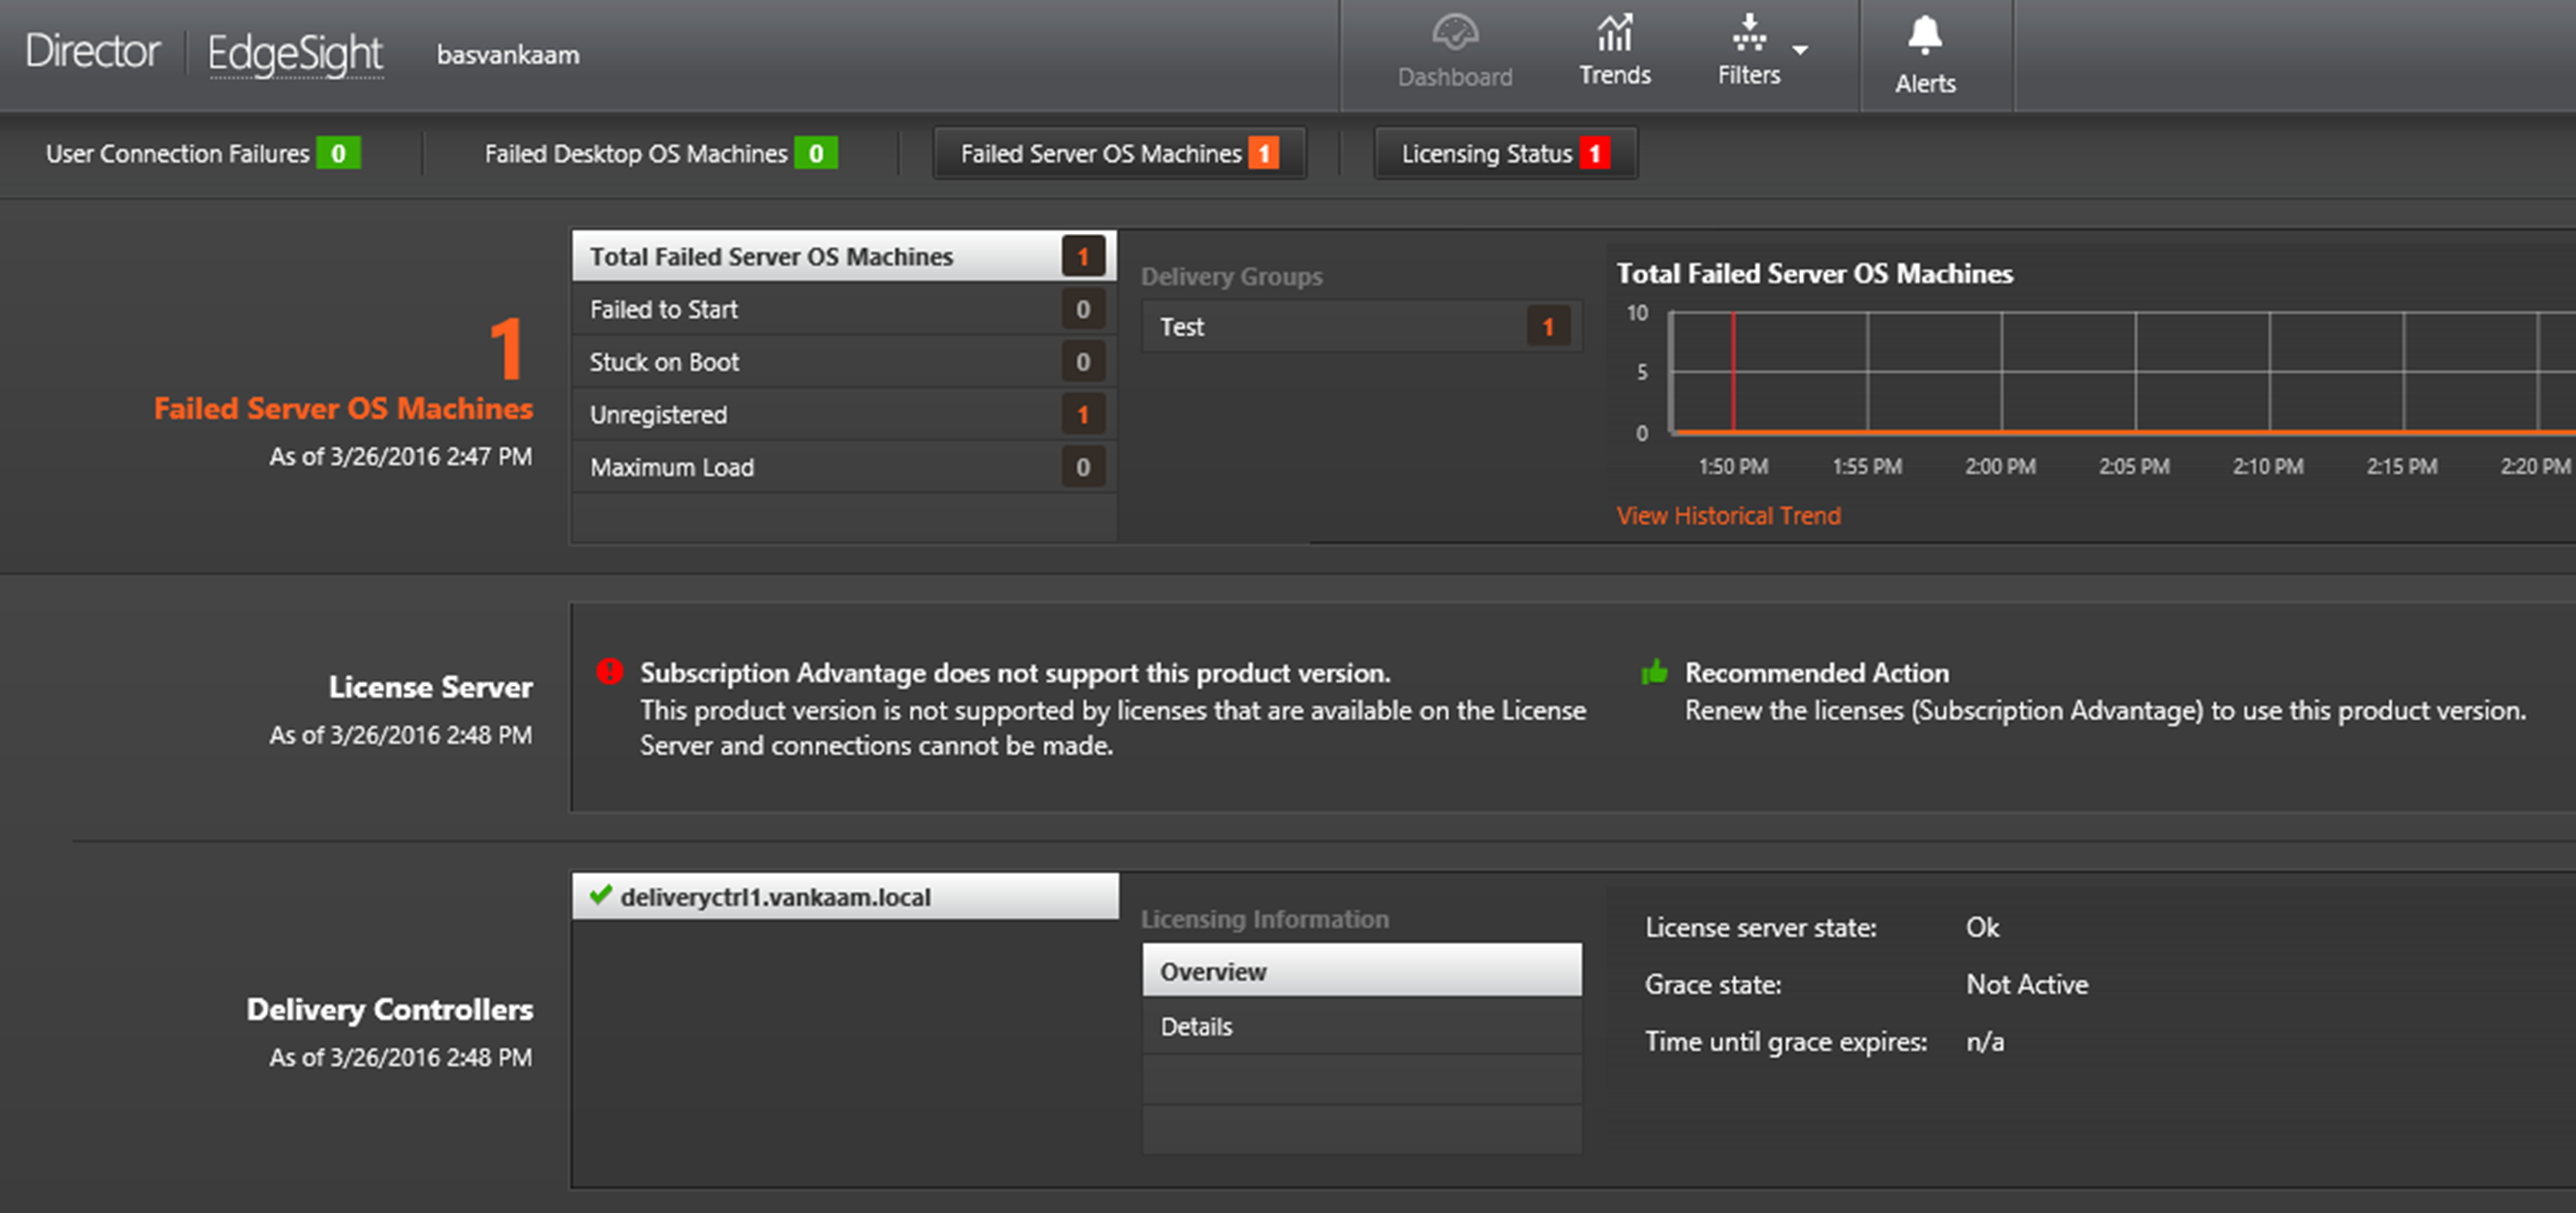The width and height of the screenshot is (2576, 1213).
Task: Click the Failed Server OS Machines heading
Action: click(x=343, y=408)
